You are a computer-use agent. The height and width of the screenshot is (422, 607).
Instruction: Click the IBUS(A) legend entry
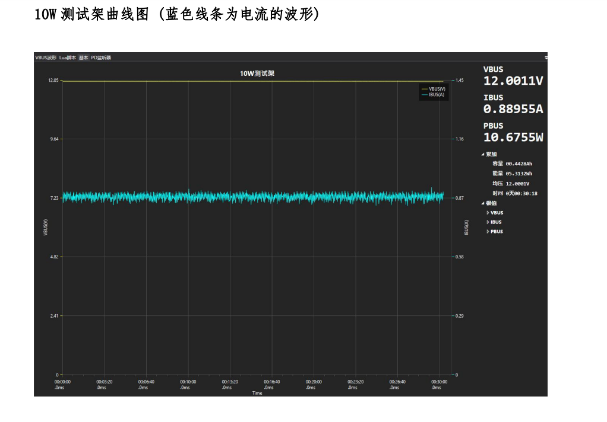click(437, 94)
